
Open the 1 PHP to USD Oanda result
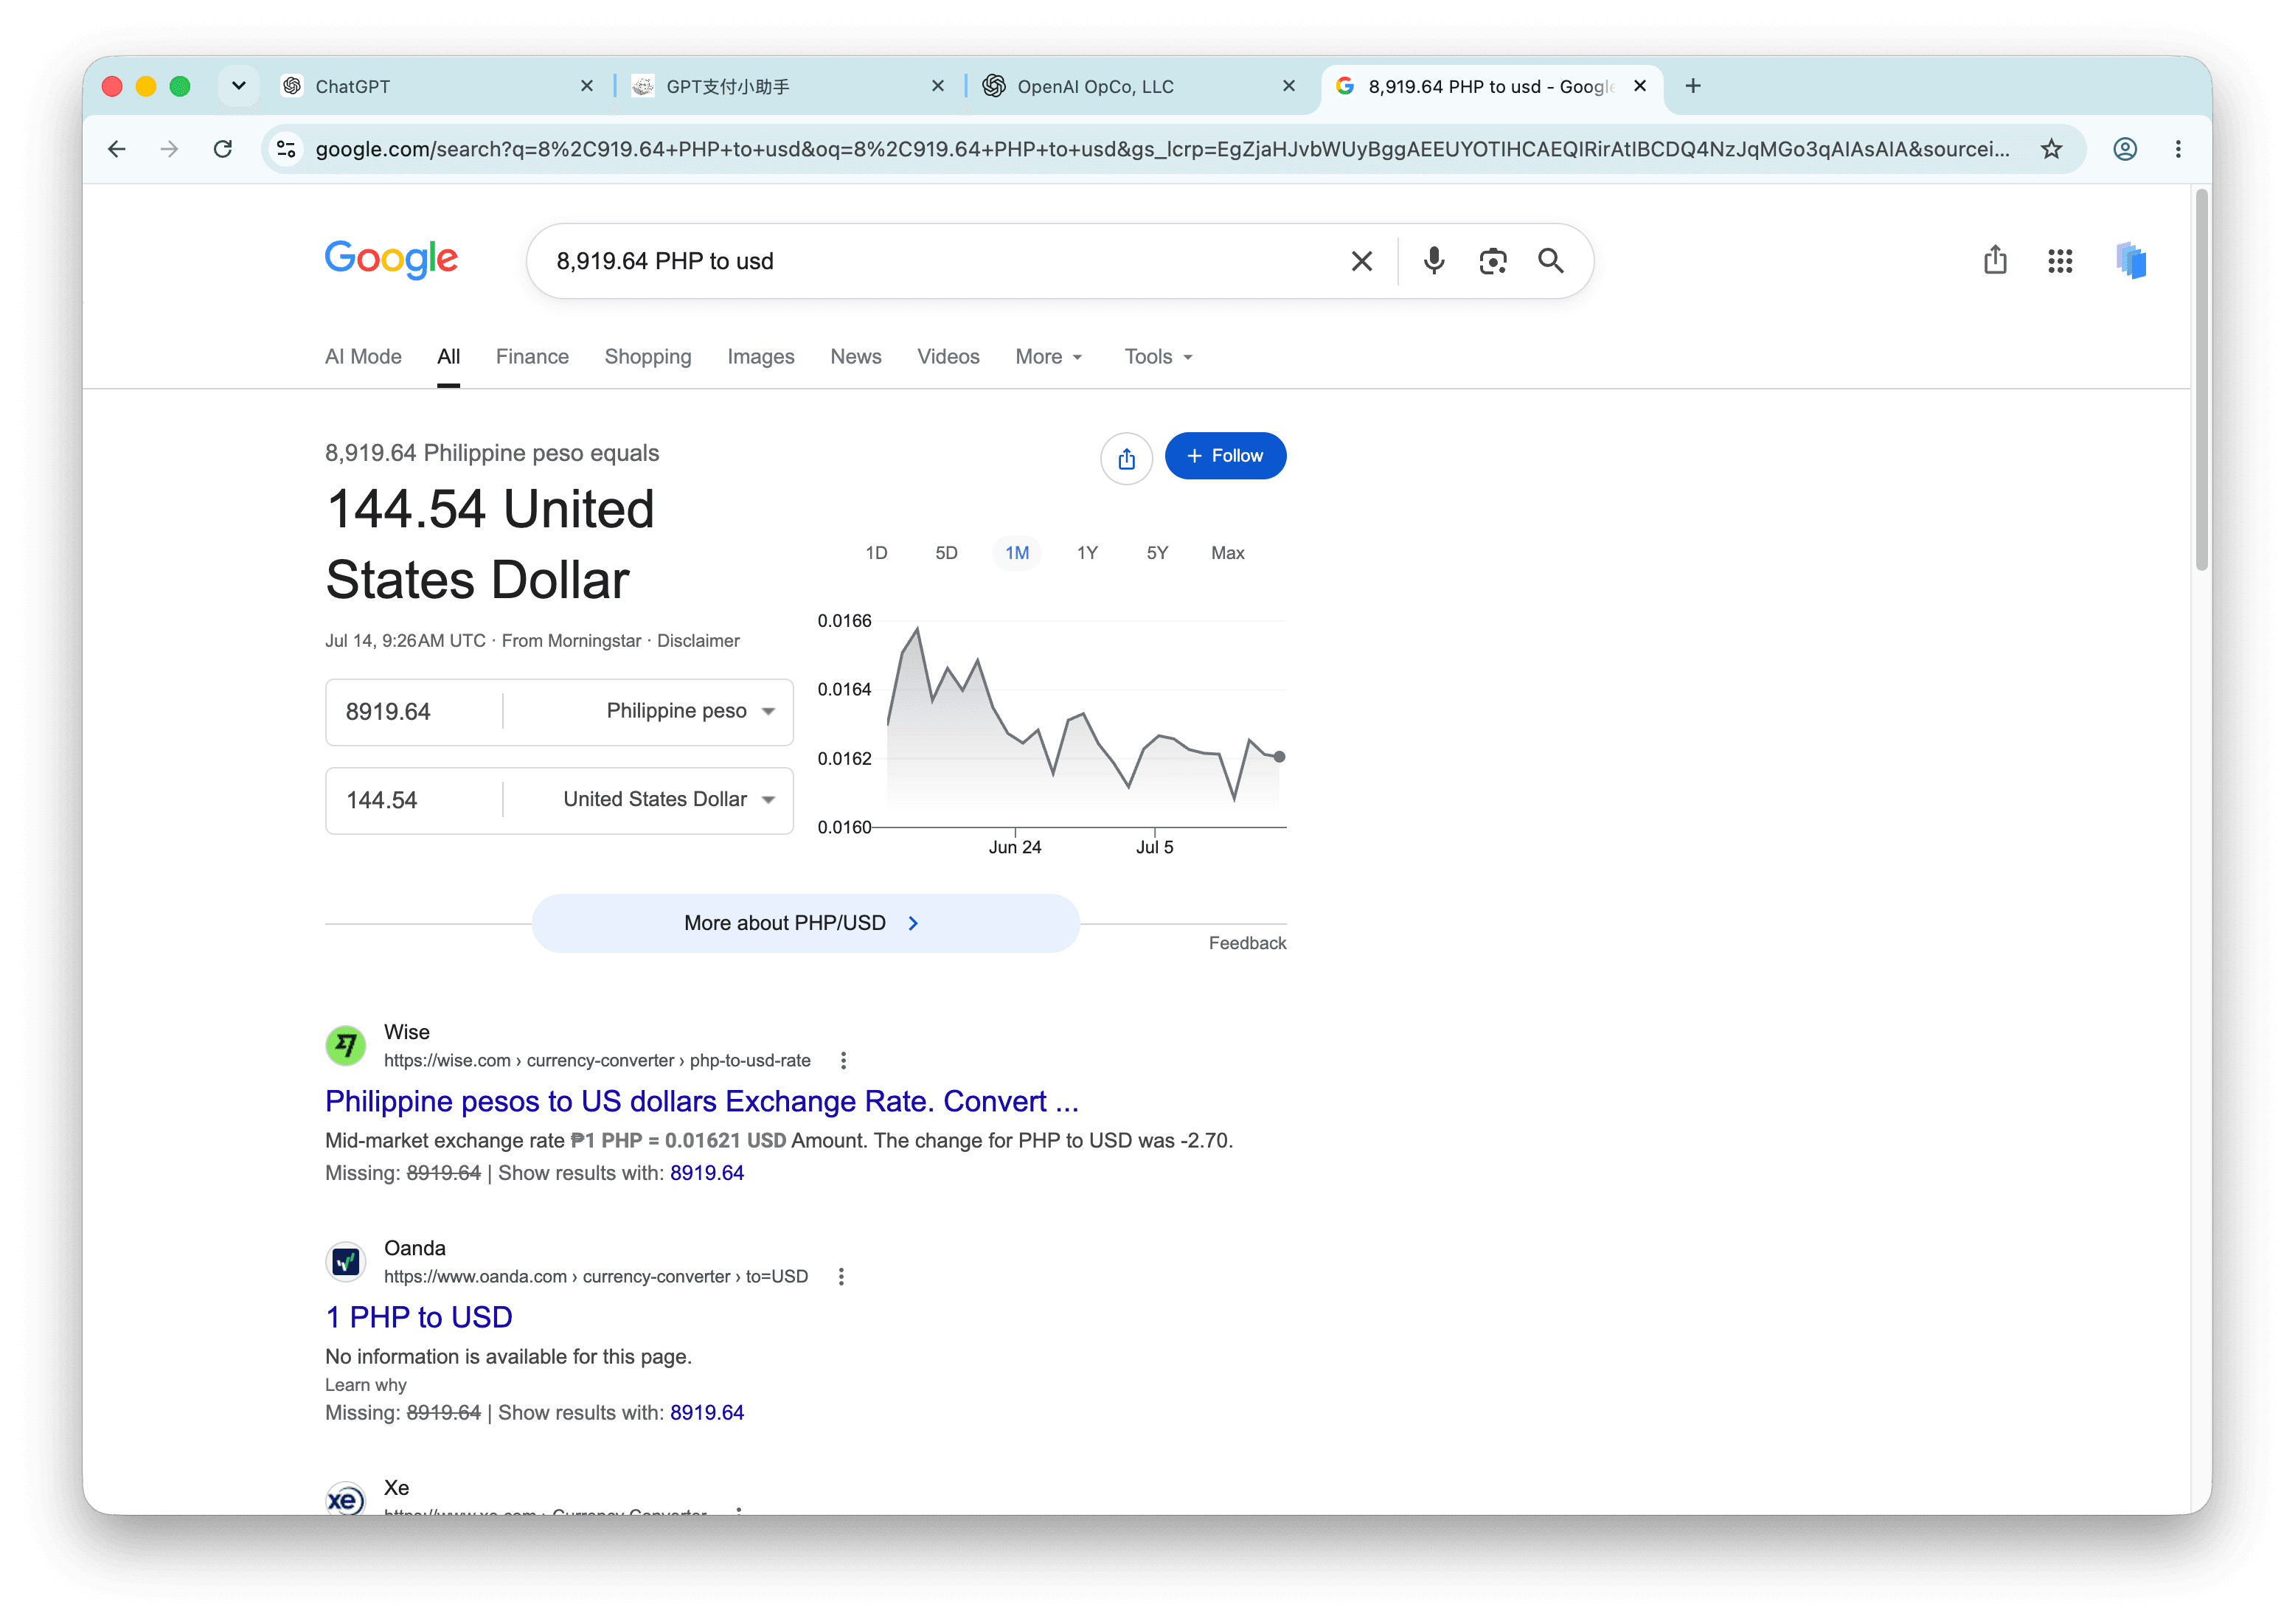(419, 1317)
